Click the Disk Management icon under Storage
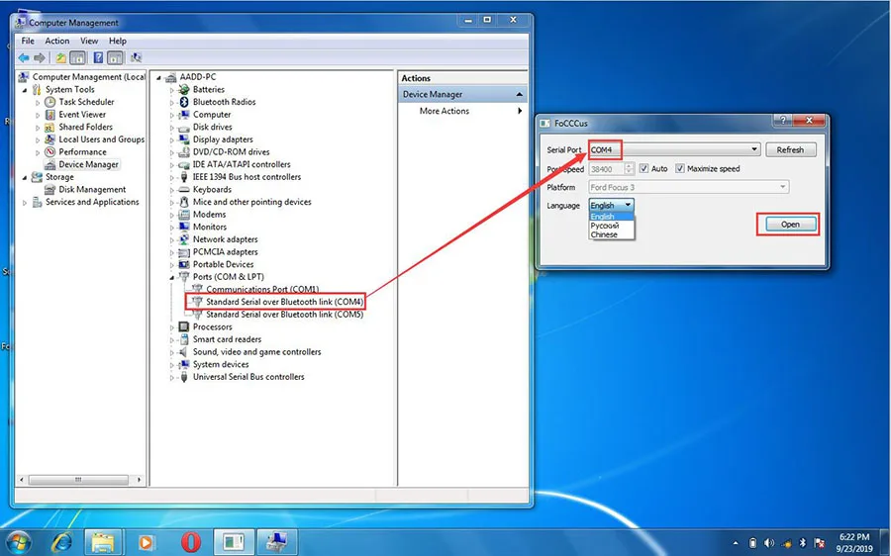The width and height of the screenshot is (891, 556). click(x=50, y=189)
